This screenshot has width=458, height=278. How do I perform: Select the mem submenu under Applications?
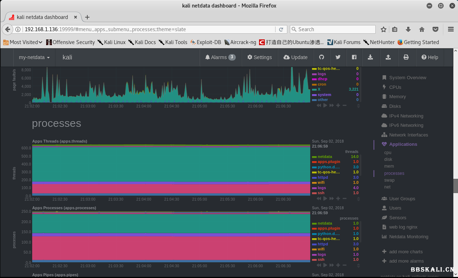click(x=389, y=166)
